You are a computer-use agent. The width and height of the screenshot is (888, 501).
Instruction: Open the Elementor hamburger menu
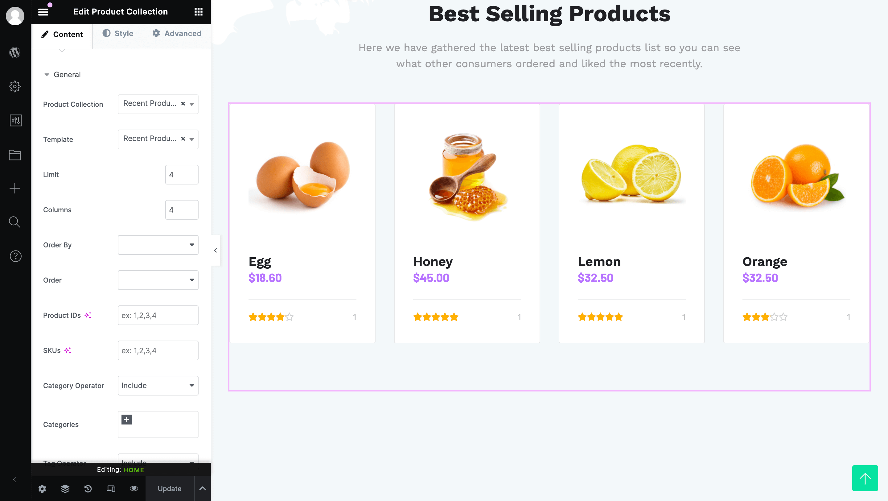[x=43, y=11]
